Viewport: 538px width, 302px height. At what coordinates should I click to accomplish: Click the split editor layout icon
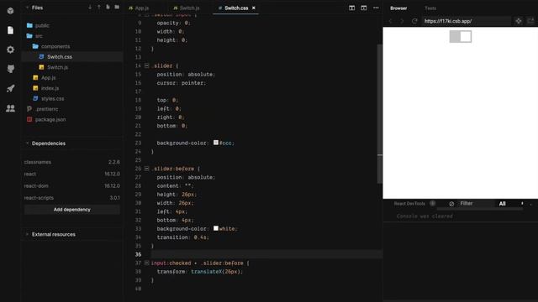(x=351, y=8)
